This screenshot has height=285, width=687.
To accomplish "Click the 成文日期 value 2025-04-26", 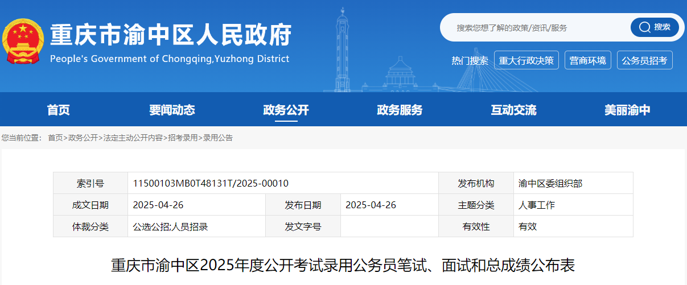I will 158,205.
